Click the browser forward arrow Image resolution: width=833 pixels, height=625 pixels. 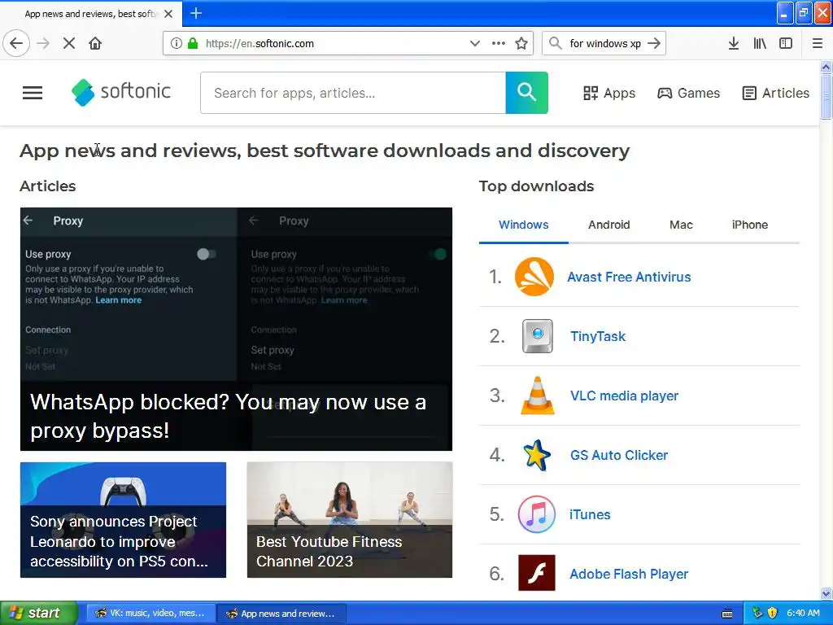coord(44,43)
